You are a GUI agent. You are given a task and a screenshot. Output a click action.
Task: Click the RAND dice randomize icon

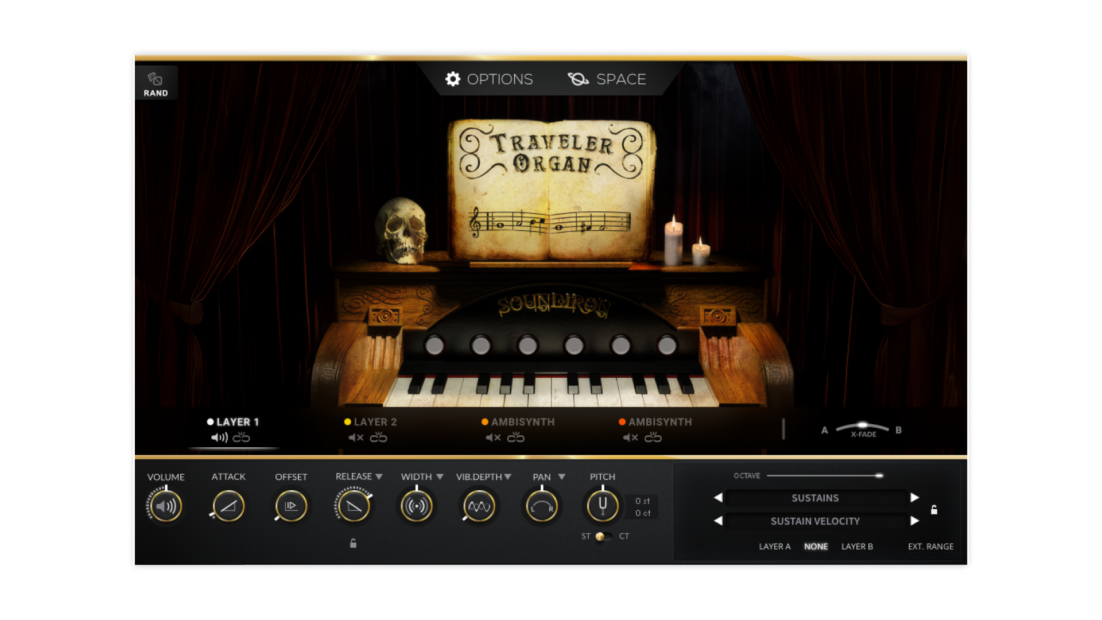[x=156, y=80]
